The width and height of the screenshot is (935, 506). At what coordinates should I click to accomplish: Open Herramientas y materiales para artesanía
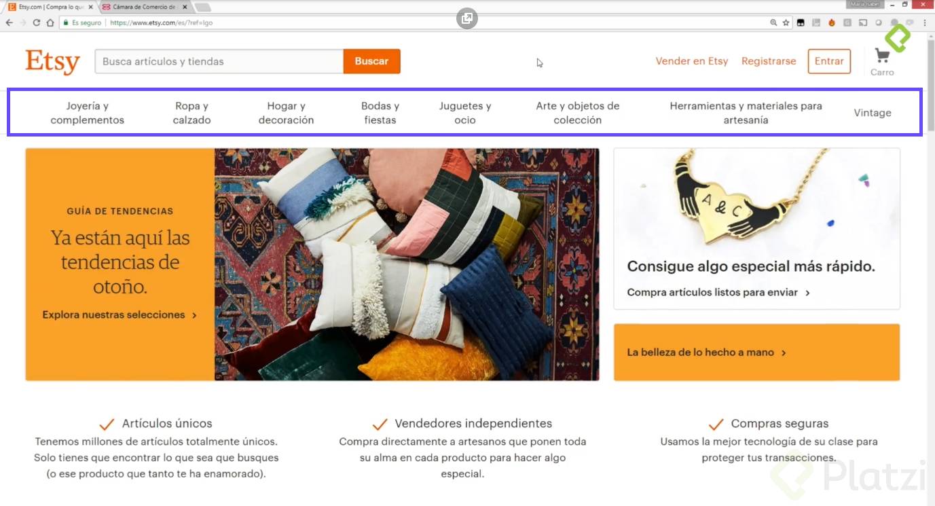[746, 113]
